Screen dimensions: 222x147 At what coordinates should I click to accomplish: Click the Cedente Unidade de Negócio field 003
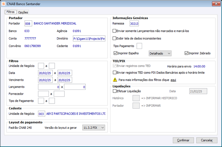pyautogui.click(x=42, y=114)
